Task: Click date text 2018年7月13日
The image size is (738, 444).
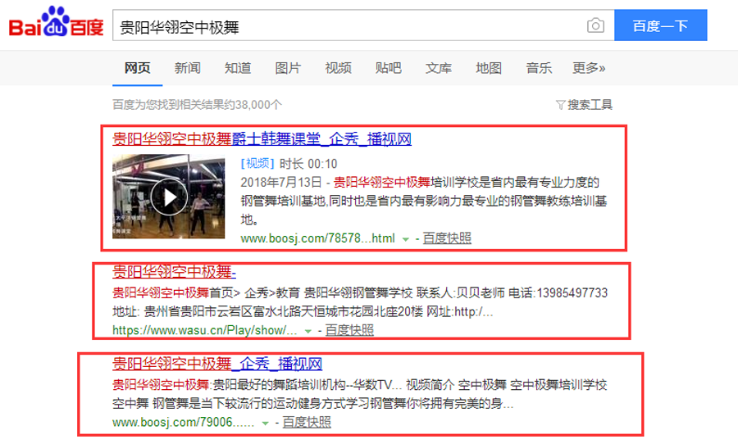Action: pyautogui.click(x=281, y=183)
